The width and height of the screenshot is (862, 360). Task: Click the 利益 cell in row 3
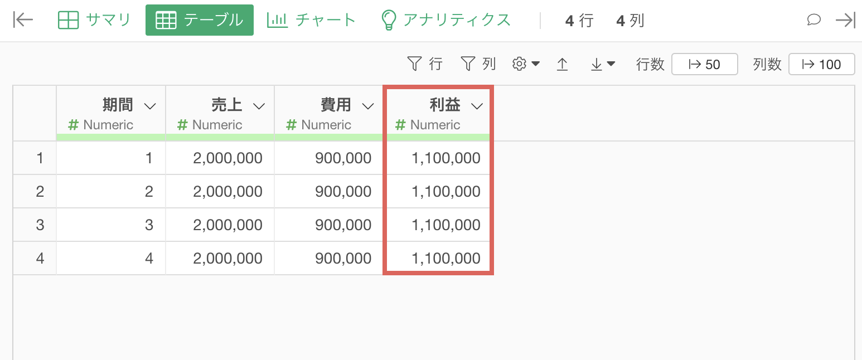click(438, 225)
